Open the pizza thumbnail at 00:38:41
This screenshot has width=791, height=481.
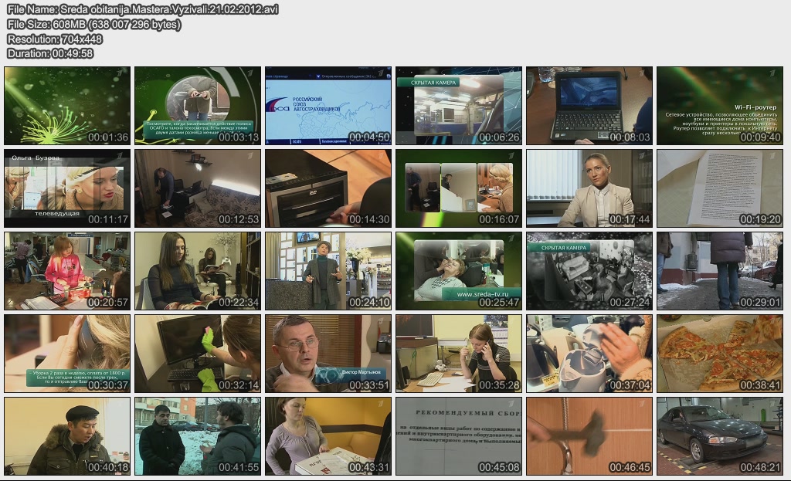click(720, 354)
